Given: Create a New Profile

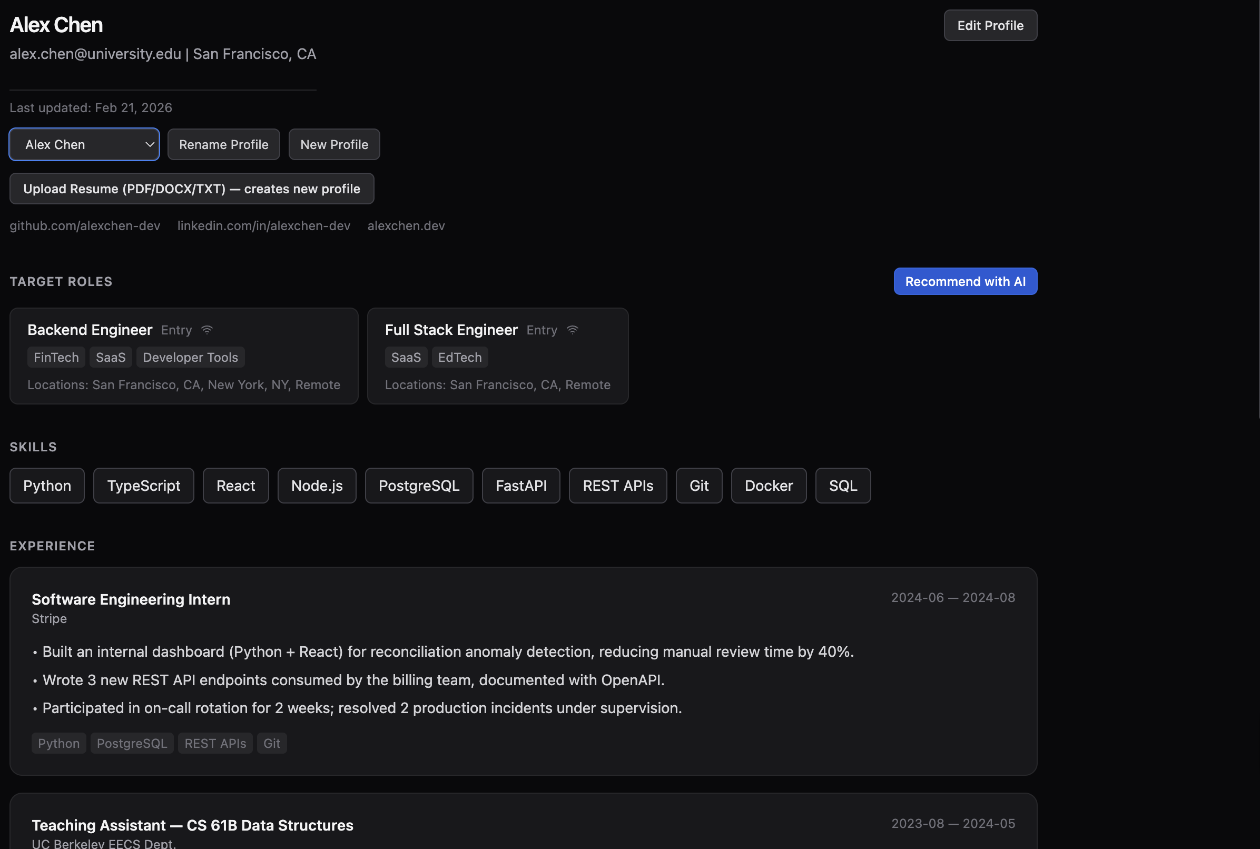Looking at the screenshot, I should (334, 144).
